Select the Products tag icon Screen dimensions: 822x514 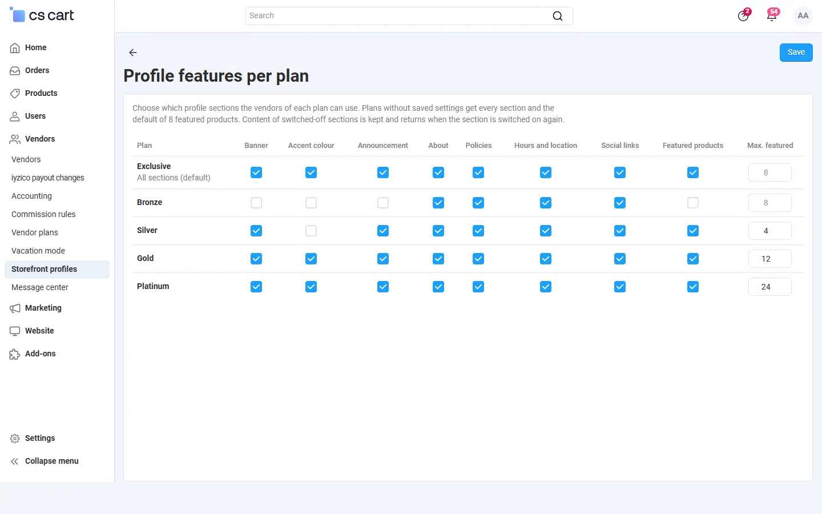click(x=15, y=94)
